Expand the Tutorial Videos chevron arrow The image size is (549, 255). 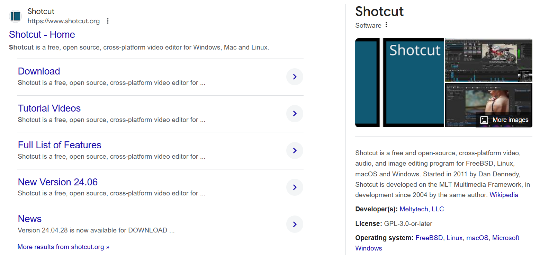(x=295, y=114)
